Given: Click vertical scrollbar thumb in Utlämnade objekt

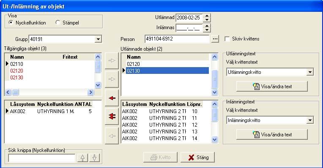Looking at the screenshot, I should [x=215, y=79].
